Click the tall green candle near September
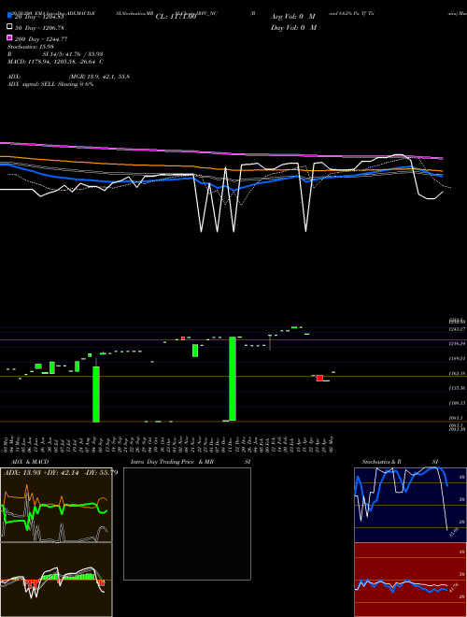This screenshot has width=467, height=617. pos(96,395)
